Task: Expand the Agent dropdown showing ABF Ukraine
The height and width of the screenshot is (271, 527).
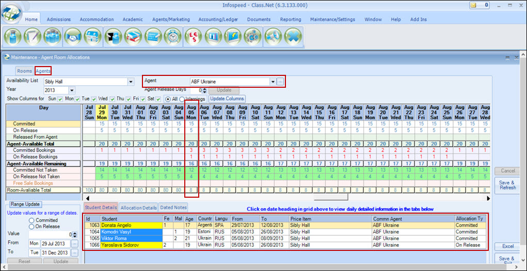Action: click(x=273, y=82)
